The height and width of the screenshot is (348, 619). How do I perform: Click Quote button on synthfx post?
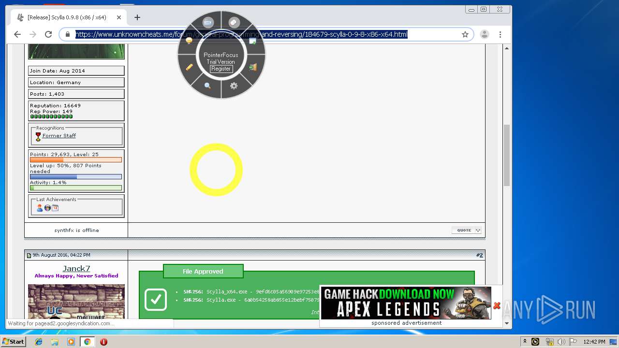[x=467, y=230]
